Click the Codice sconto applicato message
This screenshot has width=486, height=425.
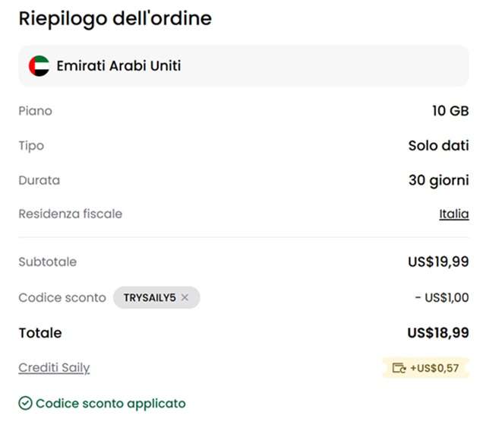tap(110, 404)
